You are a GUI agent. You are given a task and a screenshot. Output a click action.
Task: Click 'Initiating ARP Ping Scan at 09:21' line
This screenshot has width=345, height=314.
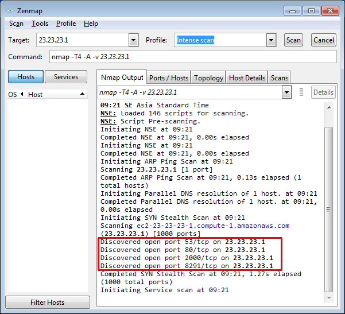166,161
